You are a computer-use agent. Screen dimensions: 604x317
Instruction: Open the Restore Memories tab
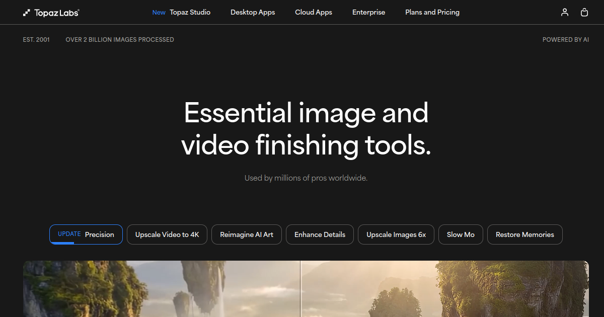524,234
